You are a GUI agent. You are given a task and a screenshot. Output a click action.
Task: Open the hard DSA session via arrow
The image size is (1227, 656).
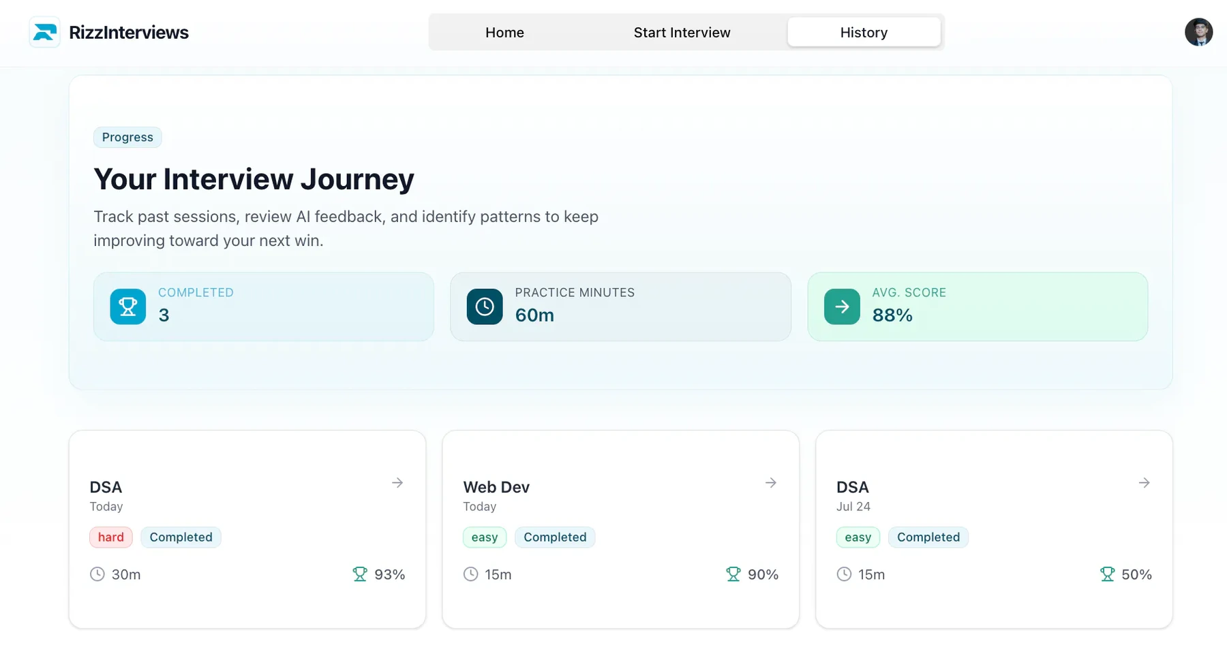397,483
